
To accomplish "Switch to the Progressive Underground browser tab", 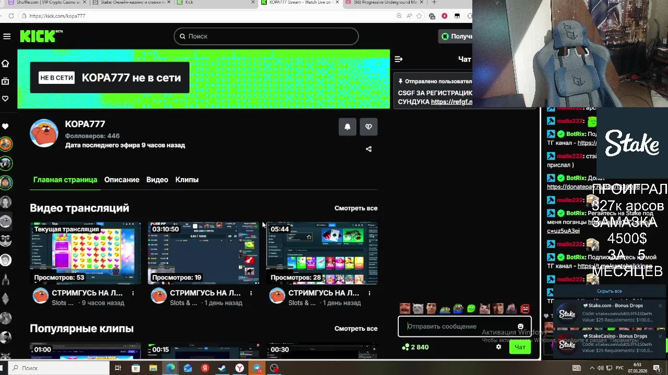I will point(384,3).
